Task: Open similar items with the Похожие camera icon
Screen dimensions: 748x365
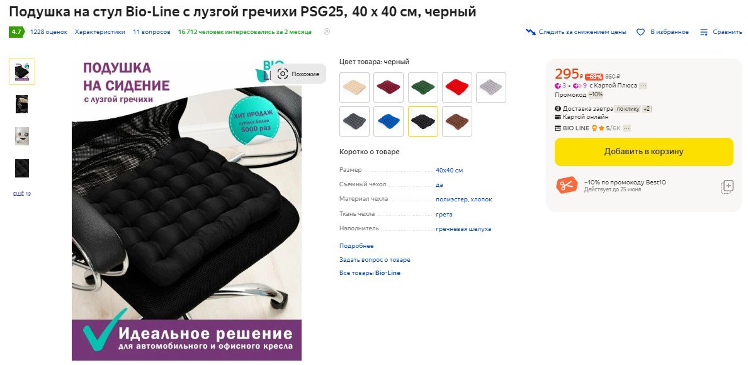Action: 283,74
